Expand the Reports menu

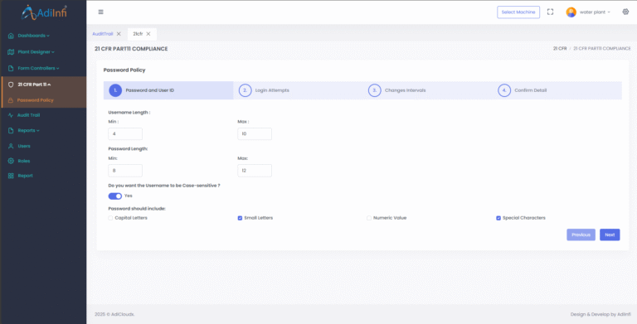point(28,131)
